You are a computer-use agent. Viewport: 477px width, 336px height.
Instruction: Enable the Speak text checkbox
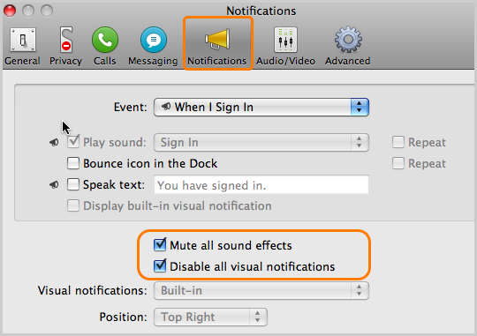(x=73, y=184)
